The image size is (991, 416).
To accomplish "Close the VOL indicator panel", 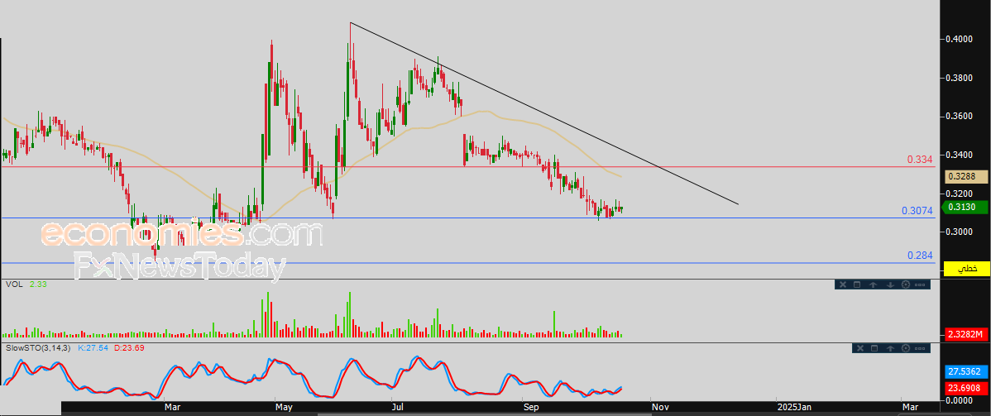I will (x=843, y=285).
